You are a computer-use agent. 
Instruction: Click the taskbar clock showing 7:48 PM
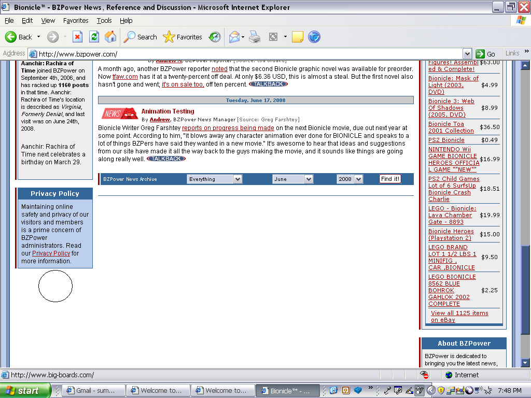click(x=510, y=391)
